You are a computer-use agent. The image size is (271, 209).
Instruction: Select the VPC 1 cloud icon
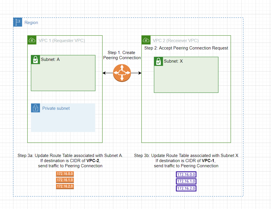pyautogui.click(x=32, y=40)
